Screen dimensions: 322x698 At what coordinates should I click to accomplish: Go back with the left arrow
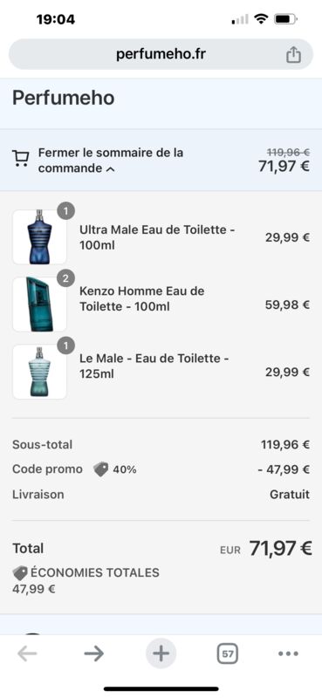tap(27, 654)
